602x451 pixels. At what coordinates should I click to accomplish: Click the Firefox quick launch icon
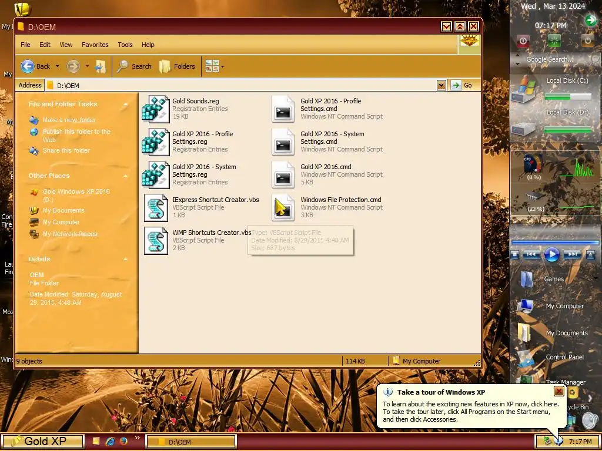coord(123,442)
